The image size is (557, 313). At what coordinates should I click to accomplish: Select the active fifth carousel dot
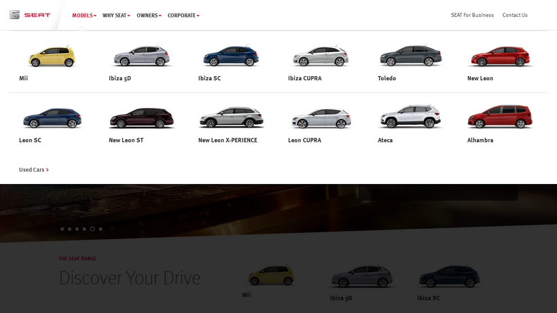click(x=92, y=229)
